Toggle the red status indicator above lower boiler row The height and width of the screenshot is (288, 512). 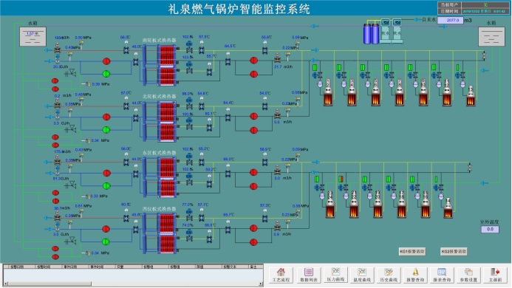point(341,179)
